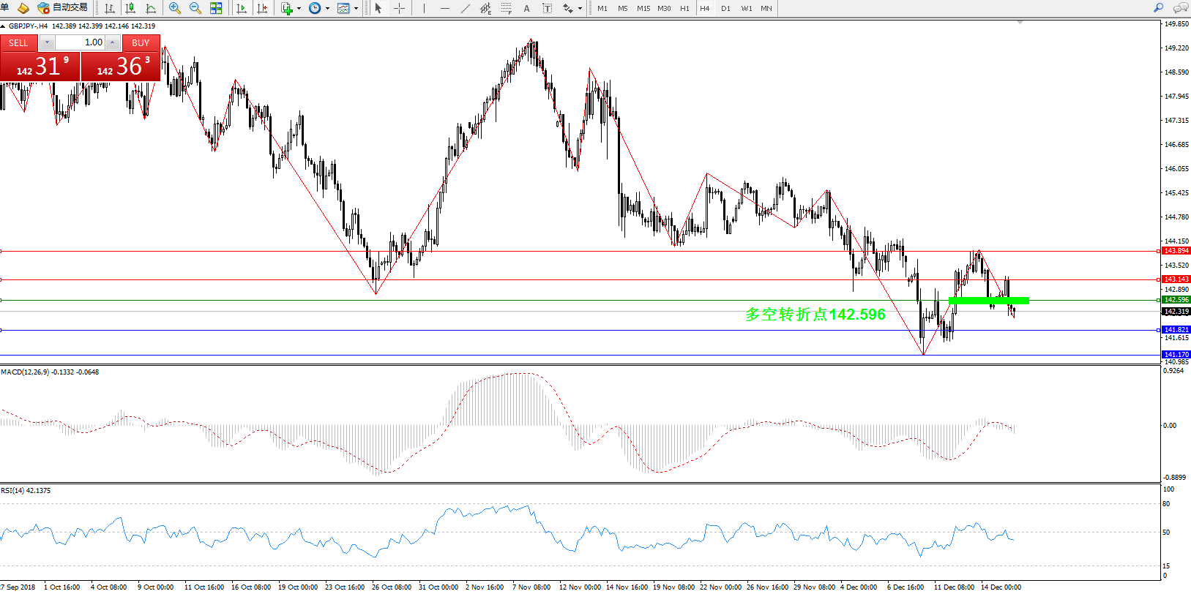1191x594 pixels.
Task: Click the lot volume input field
Action: 81,42
